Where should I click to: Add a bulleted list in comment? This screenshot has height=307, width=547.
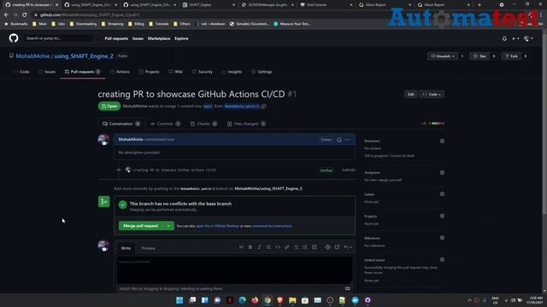[296, 247]
